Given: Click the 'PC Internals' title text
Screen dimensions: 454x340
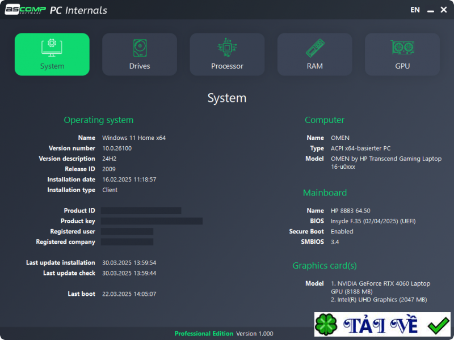Looking at the screenshot, I should [x=78, y=10].
